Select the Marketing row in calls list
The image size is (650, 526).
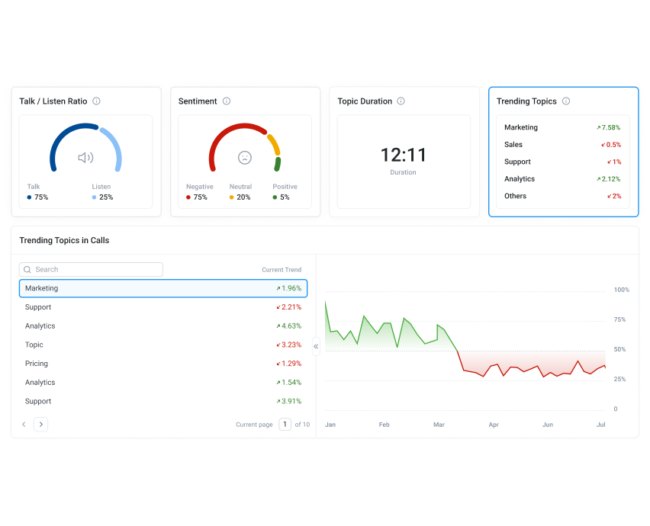click(x=163, y=288)
